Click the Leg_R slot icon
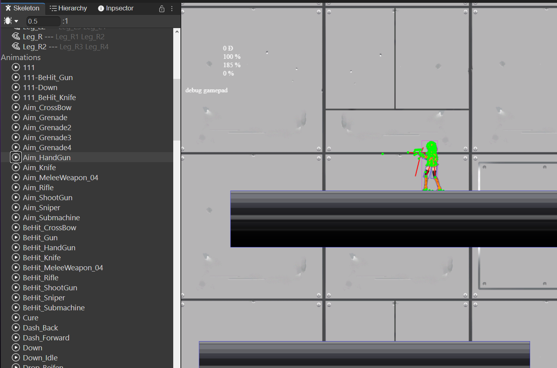The height and width of the screenshot is (368, 557). click(16, 36)
